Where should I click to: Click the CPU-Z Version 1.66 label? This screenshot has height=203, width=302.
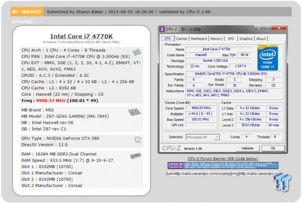193,149
